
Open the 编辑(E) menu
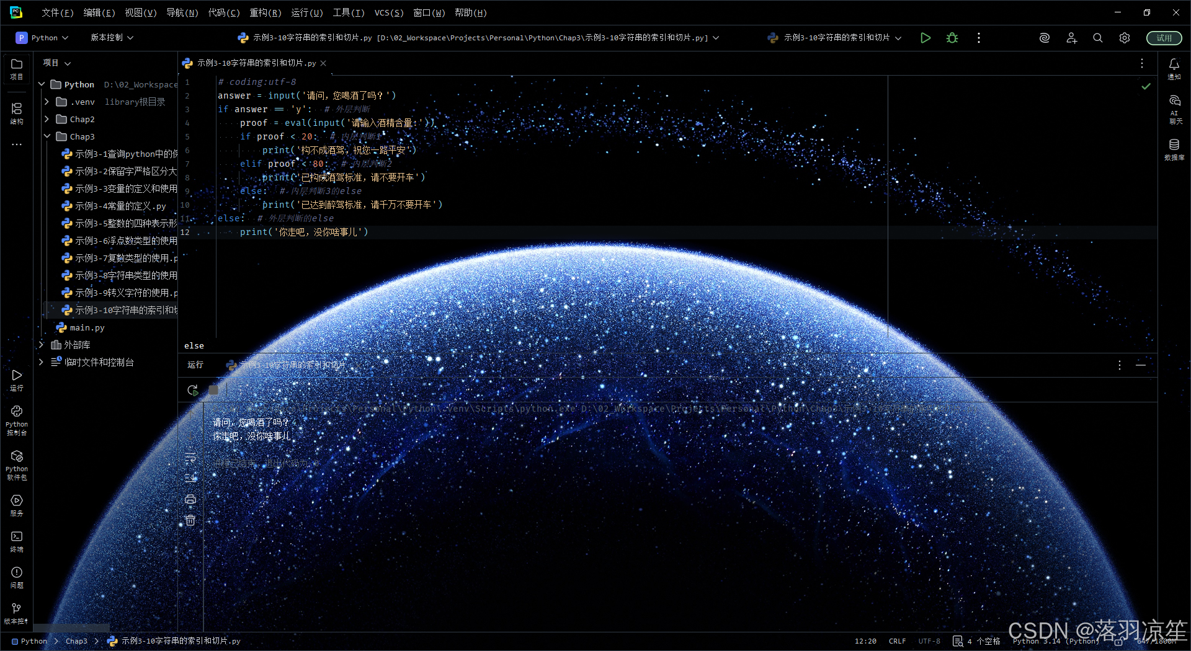(x=99, y=12)
